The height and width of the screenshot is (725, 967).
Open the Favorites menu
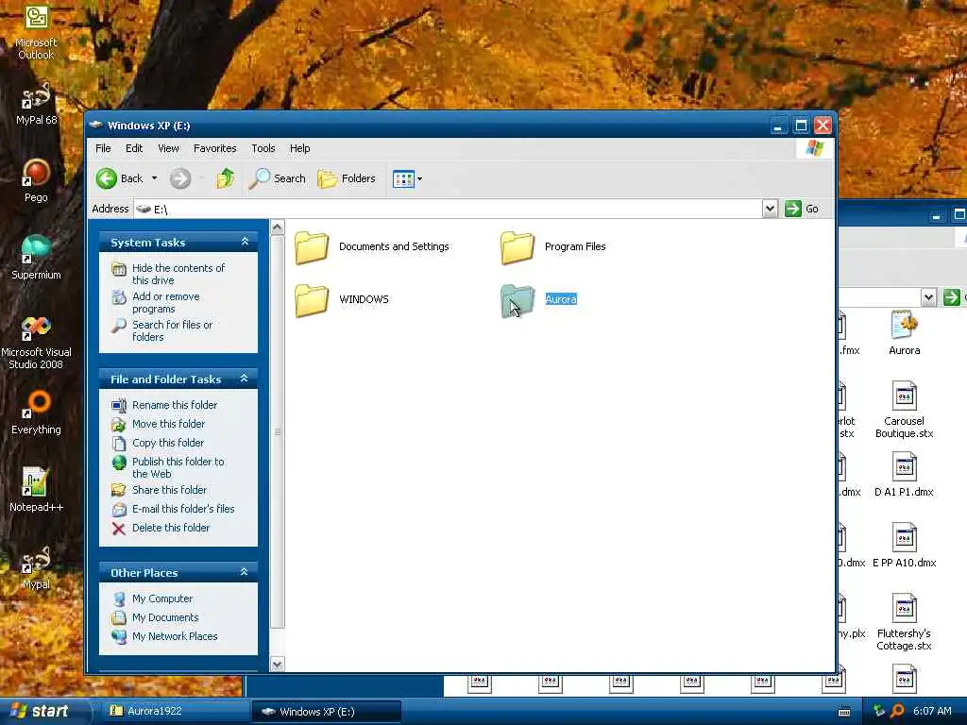tap(214, 148)
